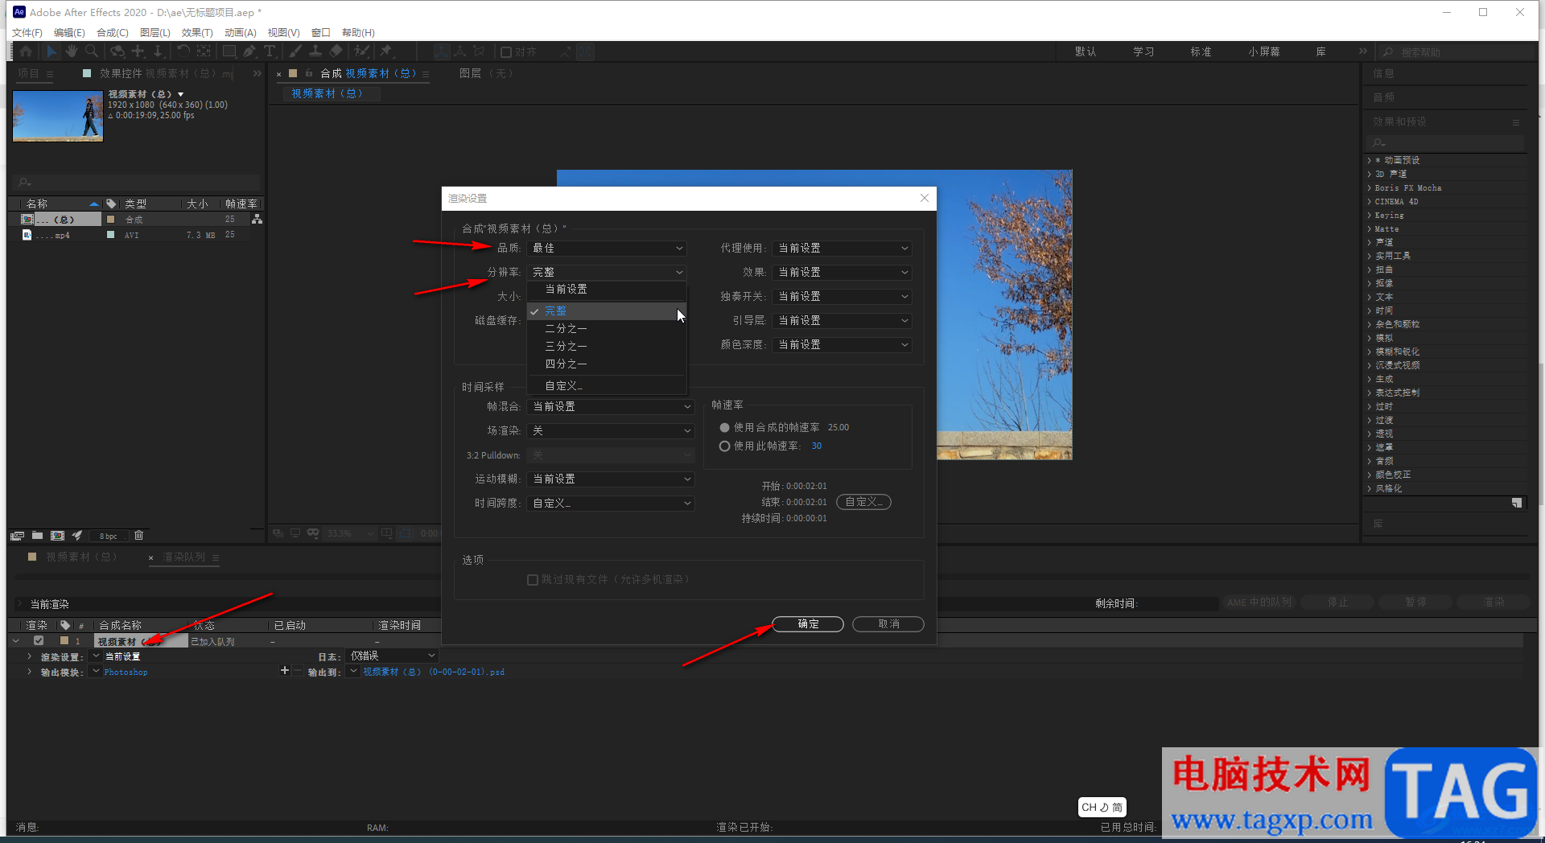Click the 8 bpc color depth button
1545x843 pixels.
(108, 537)
